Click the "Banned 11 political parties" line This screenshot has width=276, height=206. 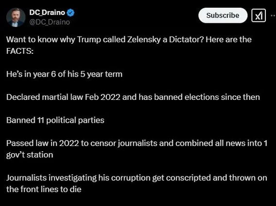pyautogui.click(x=55, y=120)
